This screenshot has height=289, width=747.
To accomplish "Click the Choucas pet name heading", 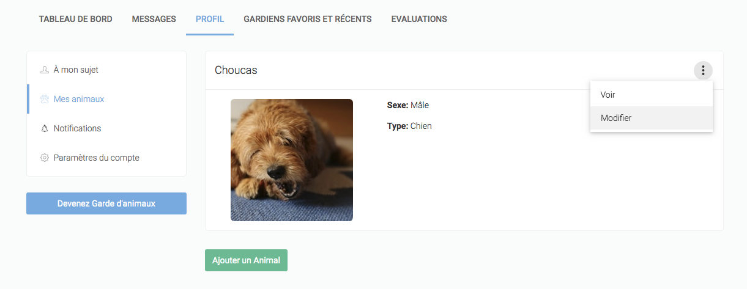I will tap(236, 70).
